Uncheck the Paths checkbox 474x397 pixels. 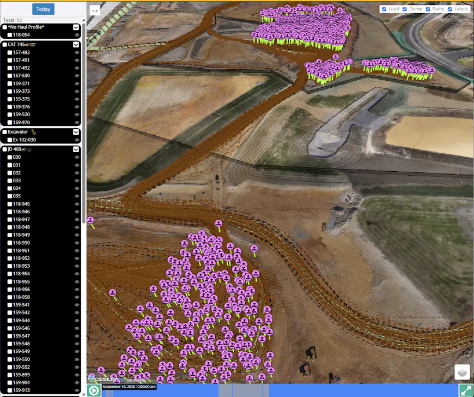[x=428, y=9]
